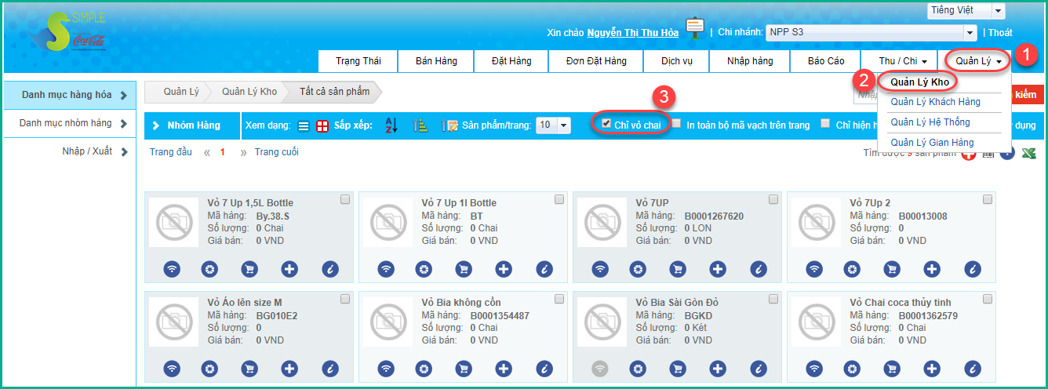
Task: Open the Sản phẩm/trang dropdown
Action: 563,125
